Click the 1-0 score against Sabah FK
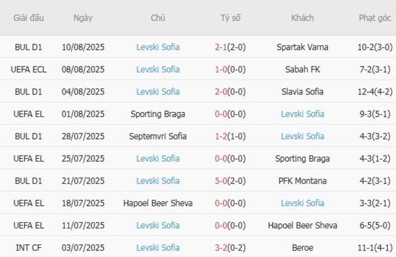 [223, 69]
